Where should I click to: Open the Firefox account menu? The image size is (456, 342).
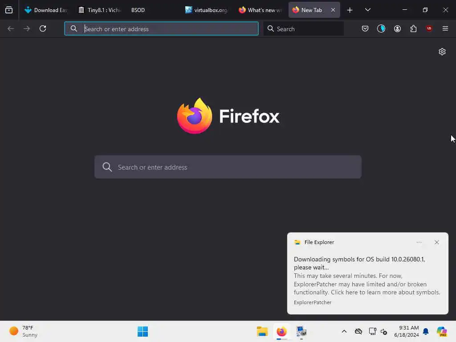click(397, 28)
